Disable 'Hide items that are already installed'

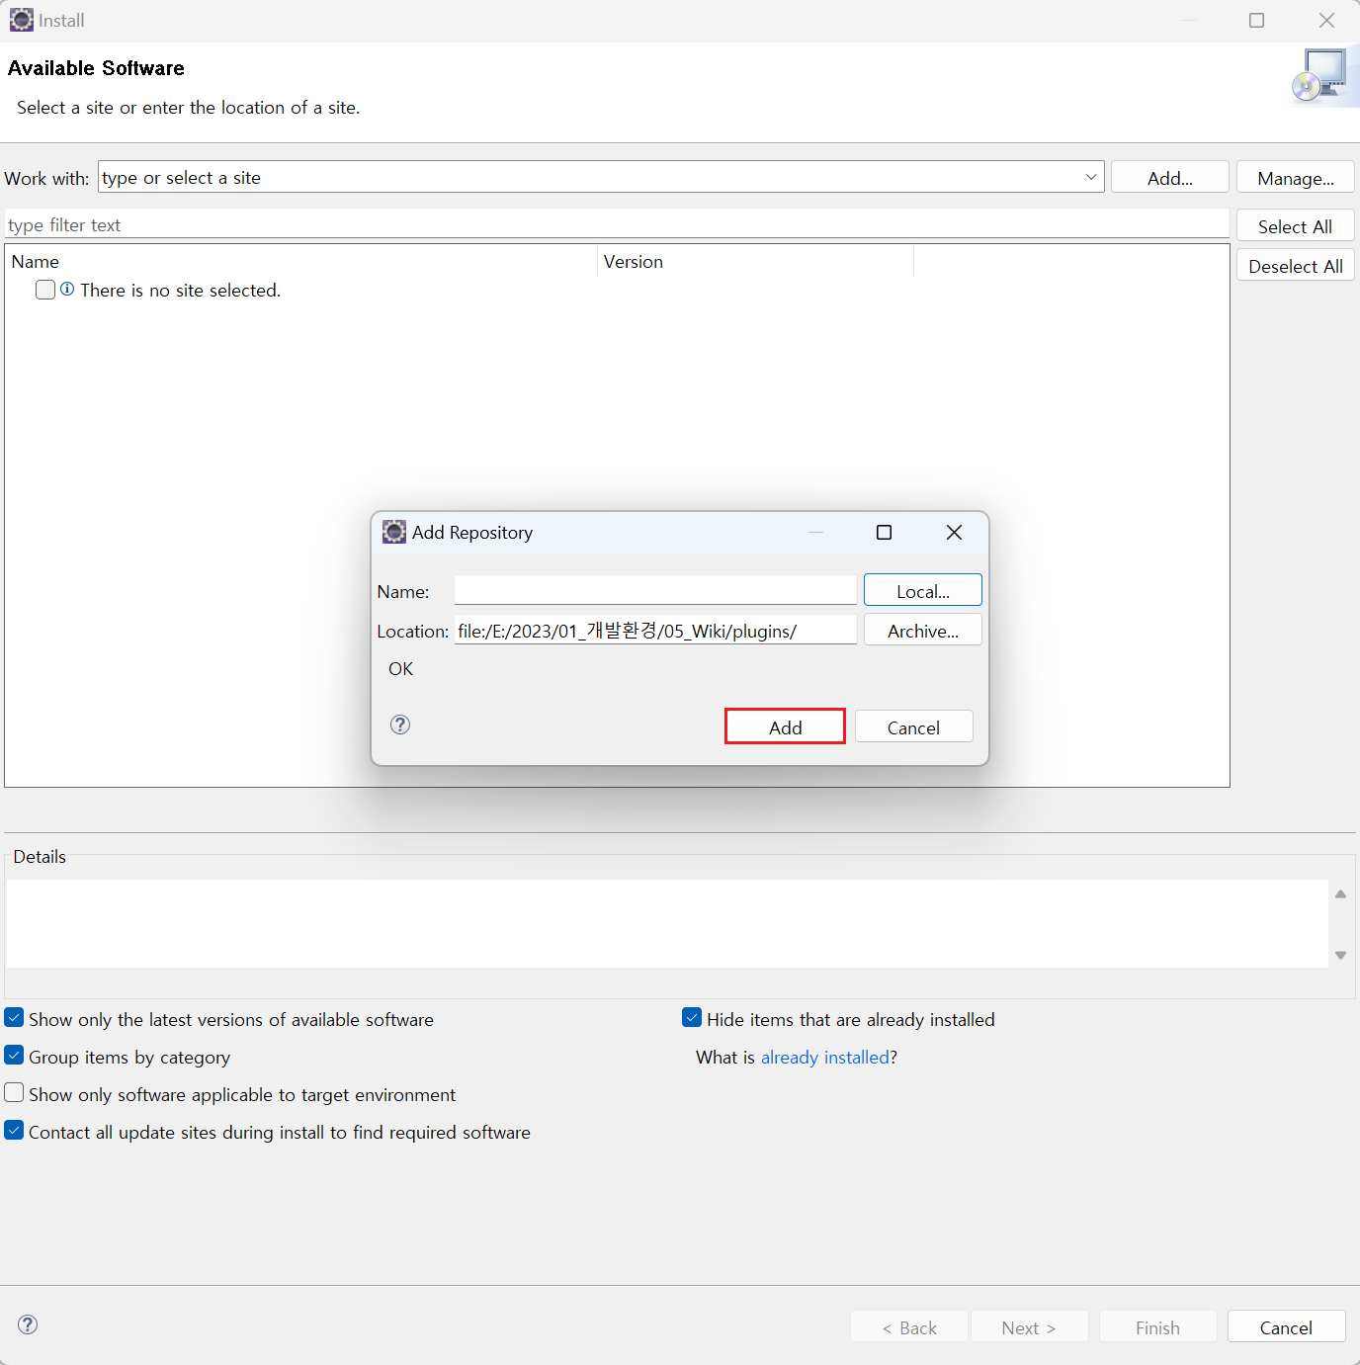click(x=692, y=1018)
